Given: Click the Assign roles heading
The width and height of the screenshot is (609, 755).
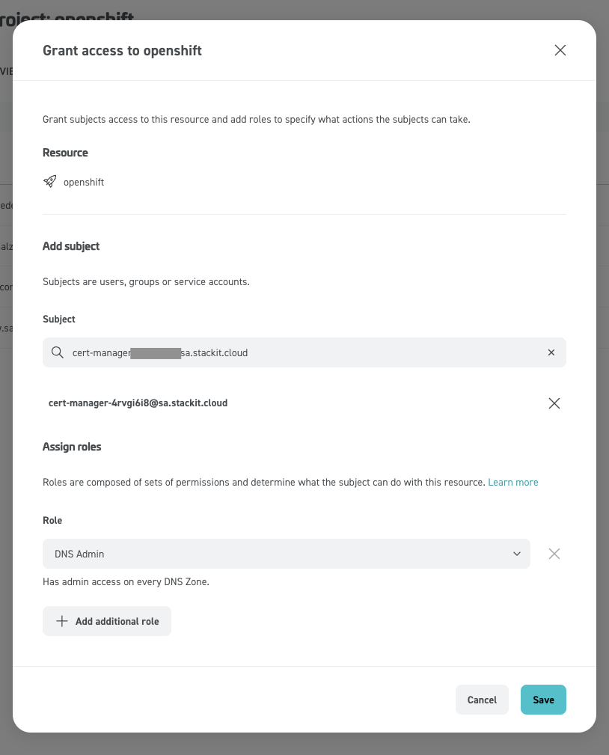Looking at the screenshot, I should (72, 447).
